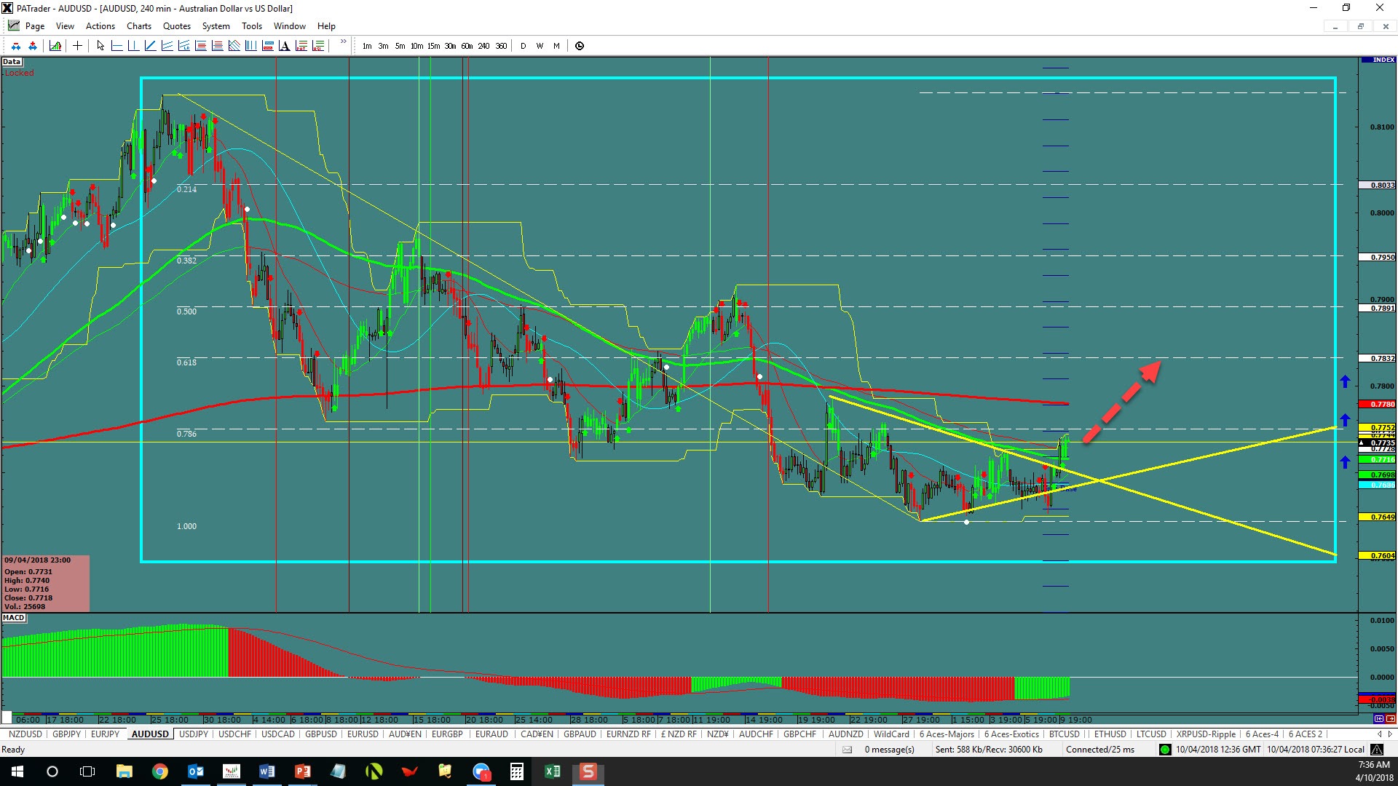Click the Windows Start button

(x=17, y=771)
